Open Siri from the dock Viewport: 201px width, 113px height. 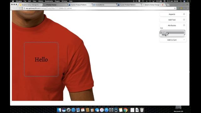[64, 110]
